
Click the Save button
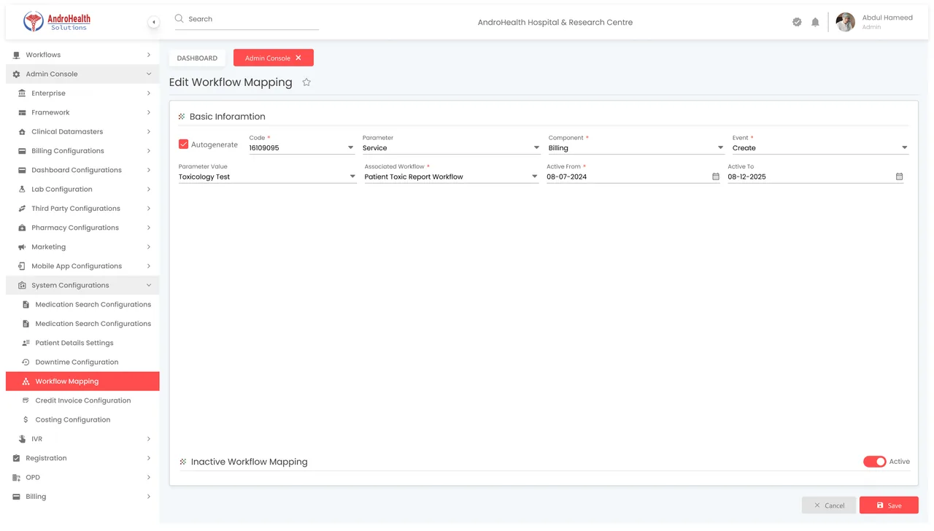coord(889,505)
